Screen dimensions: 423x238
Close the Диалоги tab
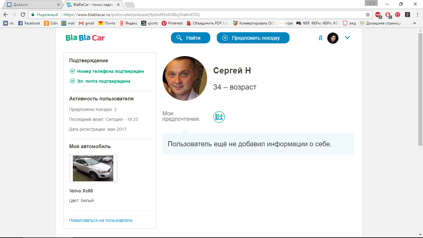pos(59,5)
